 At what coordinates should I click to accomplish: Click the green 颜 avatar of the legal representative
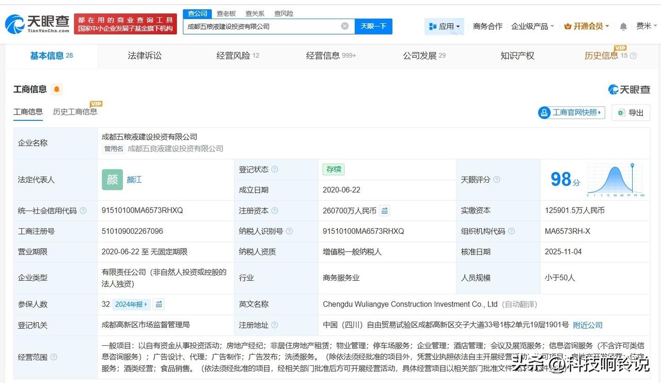coord(112,180)
